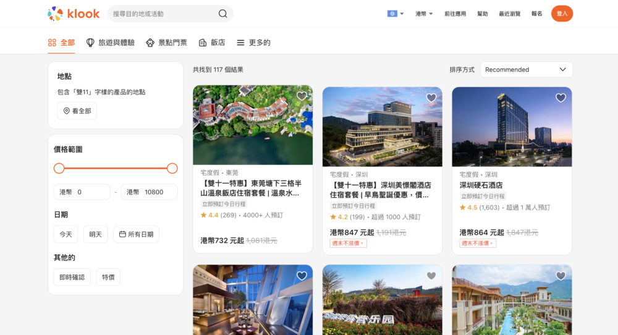Click the maximum price 10800 input field

150,192
